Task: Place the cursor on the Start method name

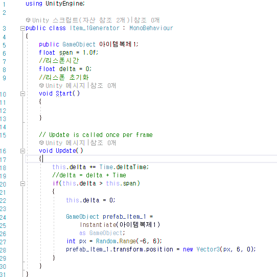Action: pyautogui.click(x=64, y=94)
